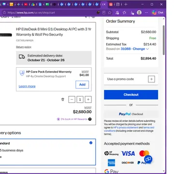Open Settings and more ellipsis menu
The height and width of the screenshot is (174, 174).
pos(146,13)
